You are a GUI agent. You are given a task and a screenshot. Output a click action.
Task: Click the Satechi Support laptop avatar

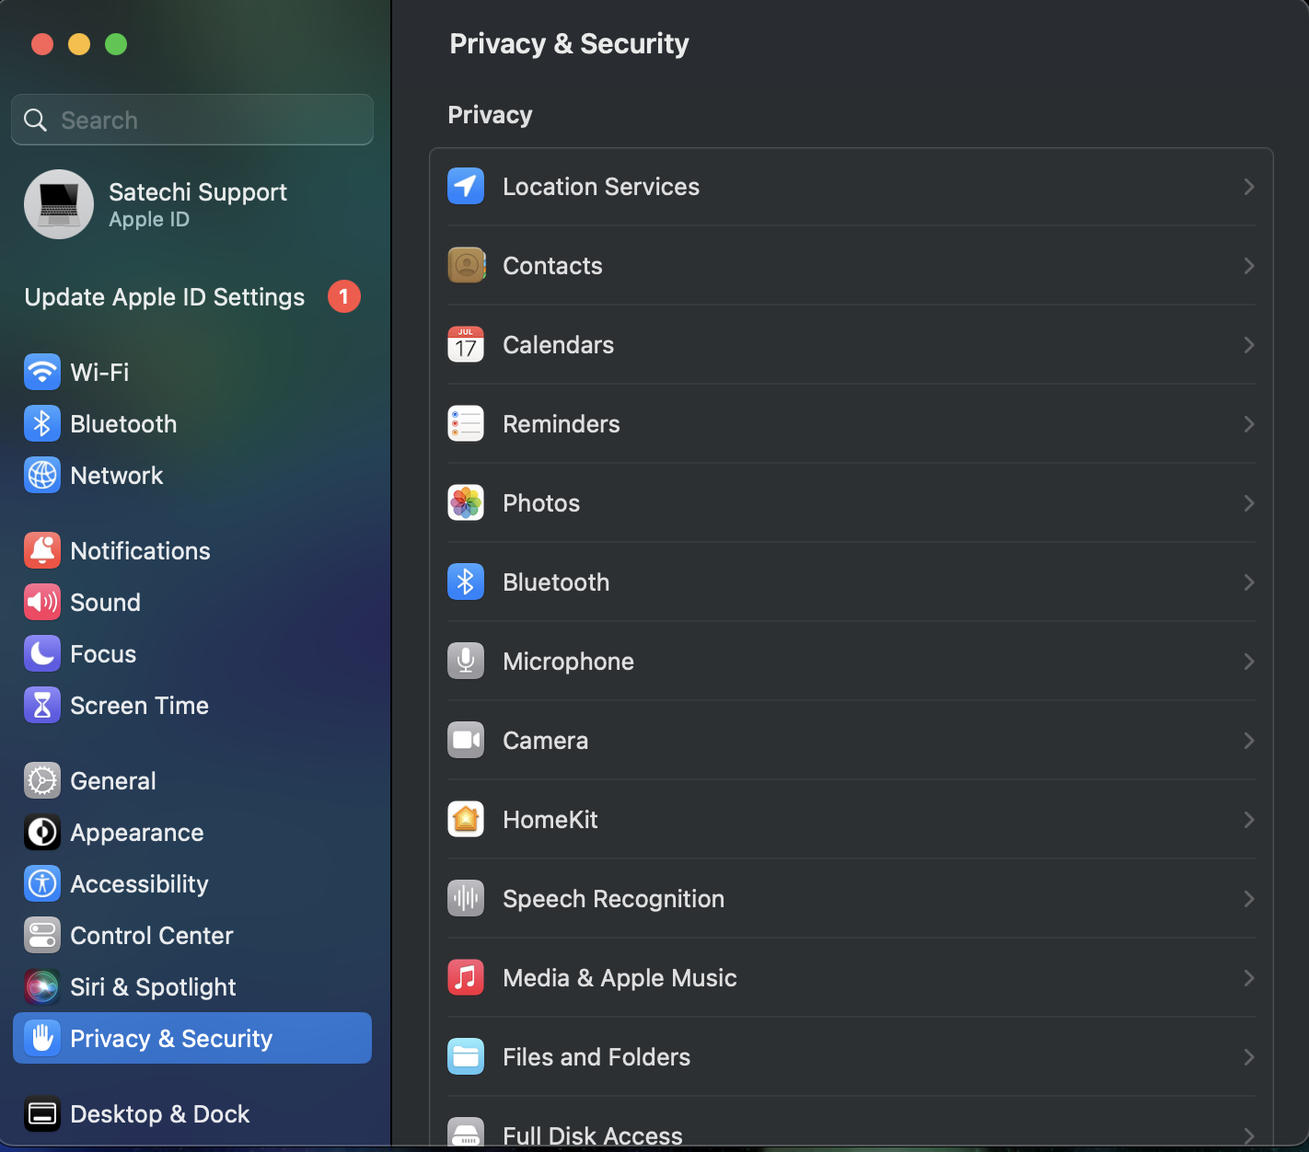click(x=59, y=204)
